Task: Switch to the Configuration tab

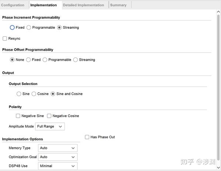Action: coord(13,5)
